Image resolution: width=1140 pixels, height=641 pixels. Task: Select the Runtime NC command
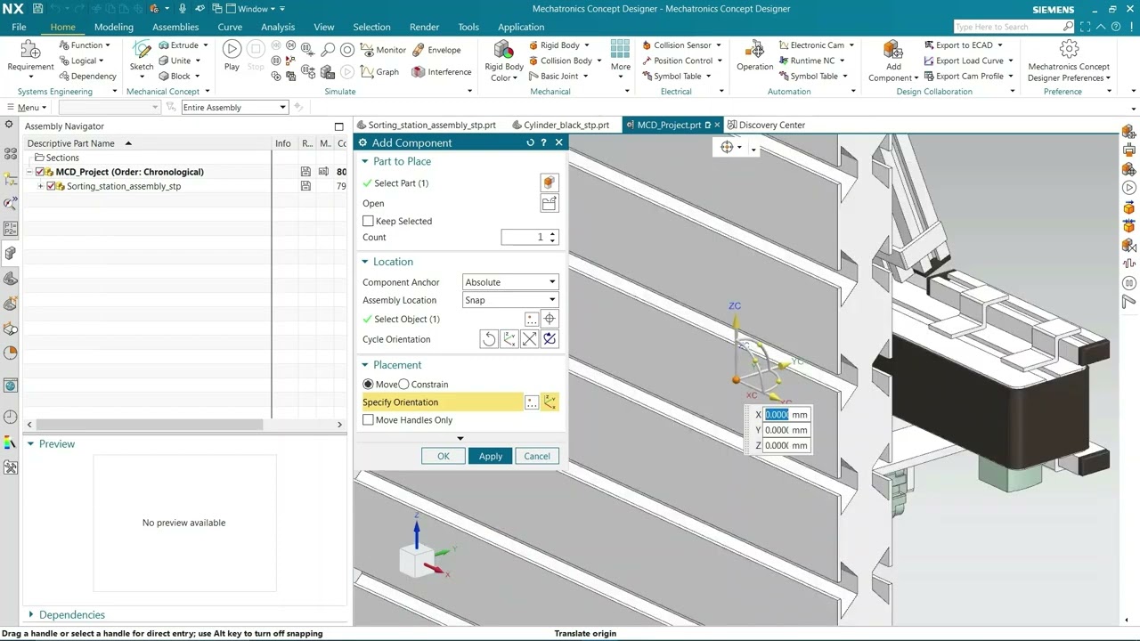805,61
